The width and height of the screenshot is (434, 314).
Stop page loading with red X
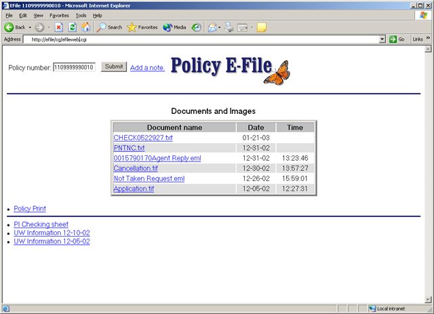tap(58, 27)
